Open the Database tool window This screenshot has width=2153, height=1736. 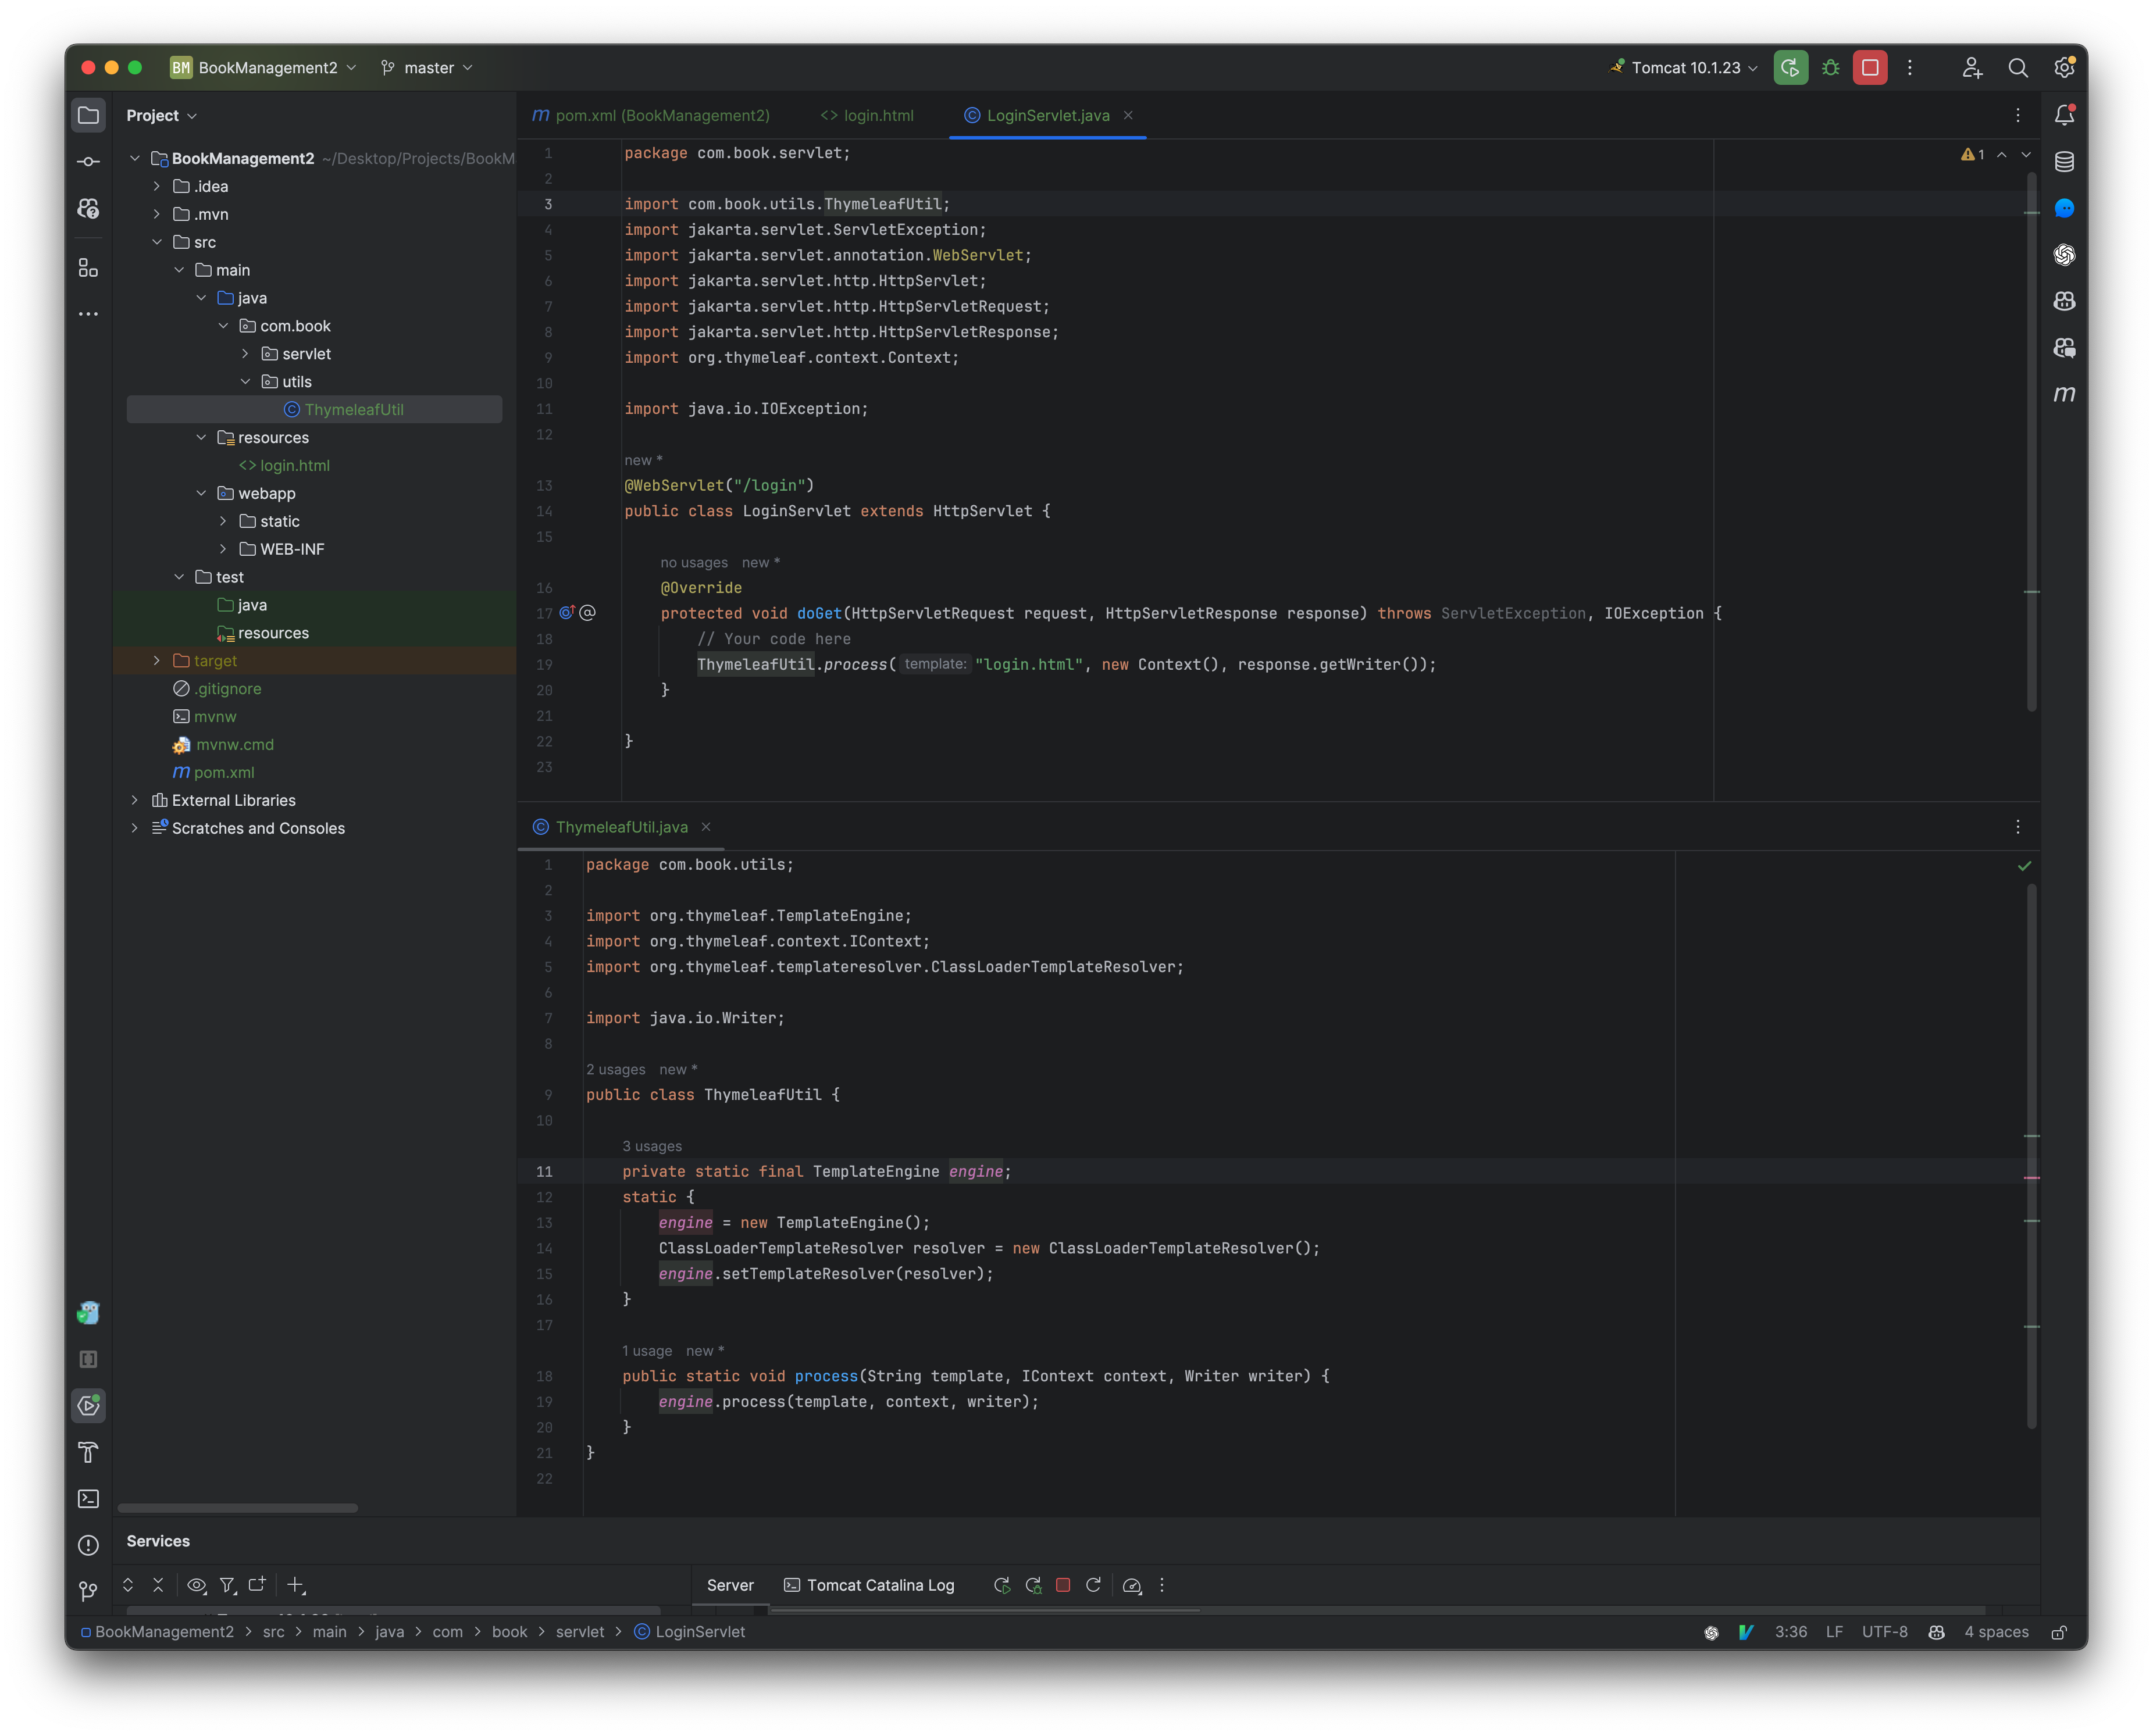point(2065,161)
